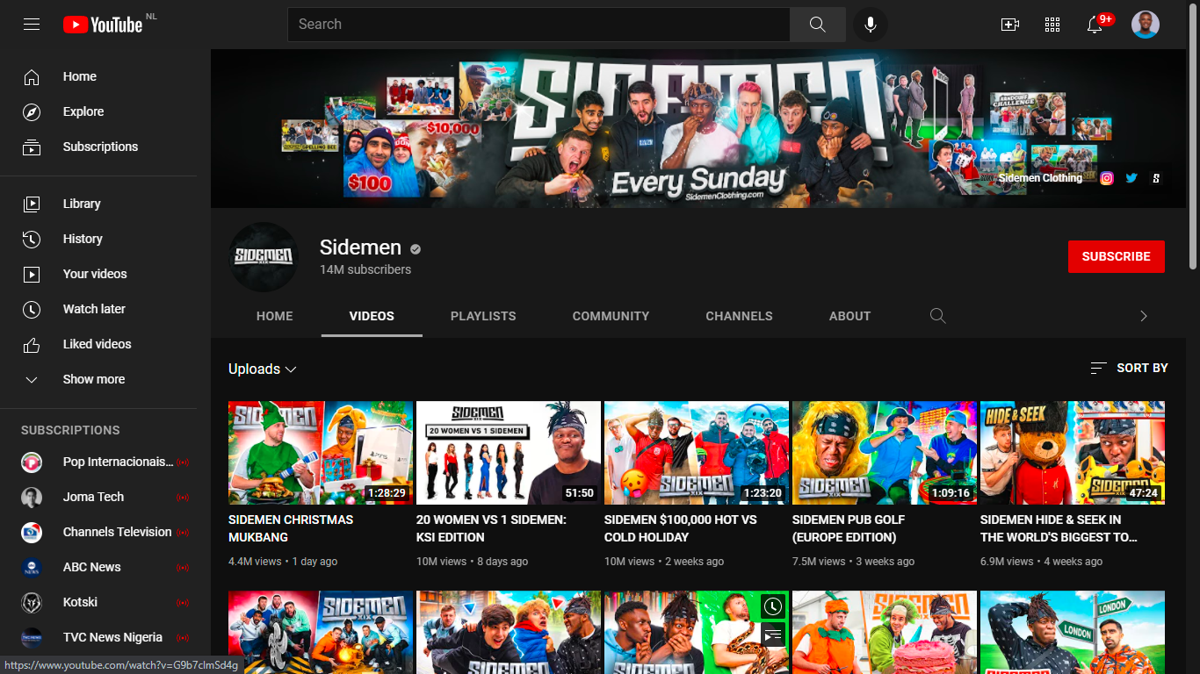This screenshot has width=1200, height=674.
Task: Open the Community tab
Action: (611, 316)
